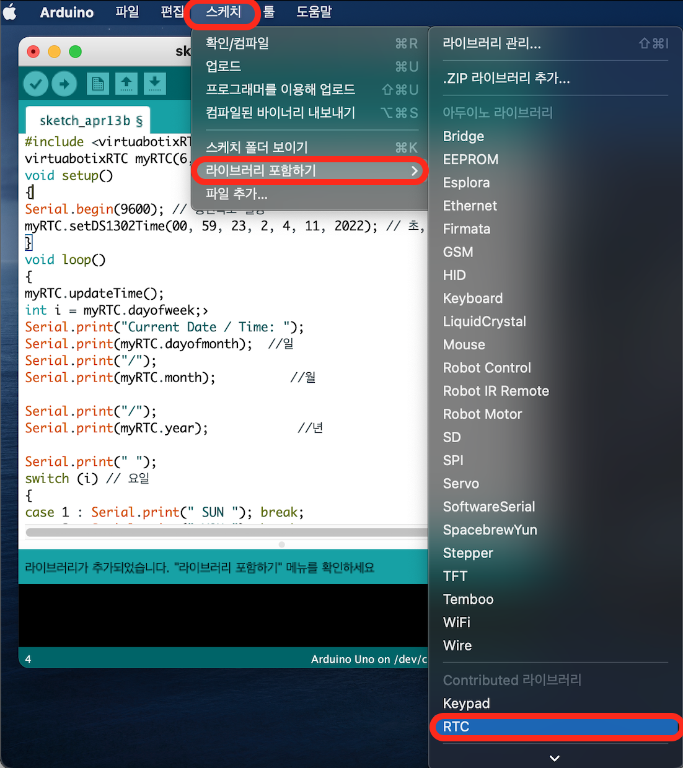The width and height of the screenshot is (683, 768).
Task: Click the Open sketch up-arrow icon
Action: 126,84
